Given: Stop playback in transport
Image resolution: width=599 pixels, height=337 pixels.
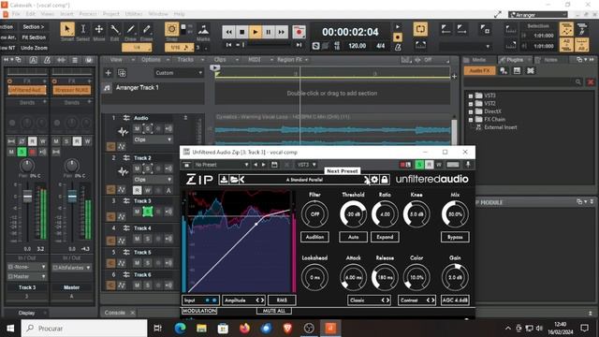Looking at the screenshot, I should pos(241,32).
